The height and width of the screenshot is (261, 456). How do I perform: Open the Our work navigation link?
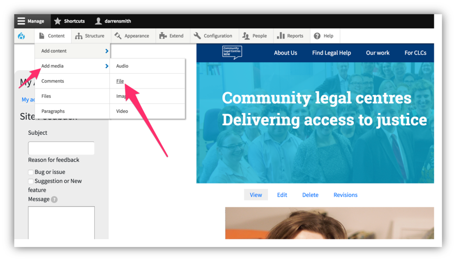tap(377, 53)
